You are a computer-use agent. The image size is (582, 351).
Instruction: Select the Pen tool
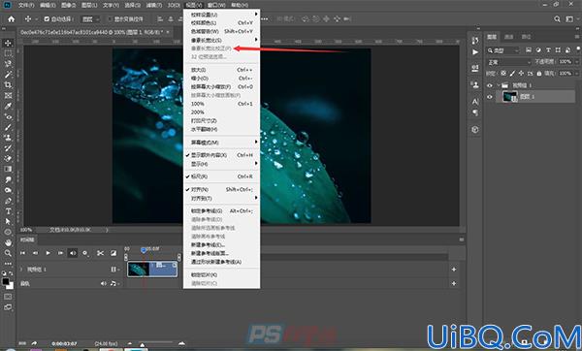point(8,201)
